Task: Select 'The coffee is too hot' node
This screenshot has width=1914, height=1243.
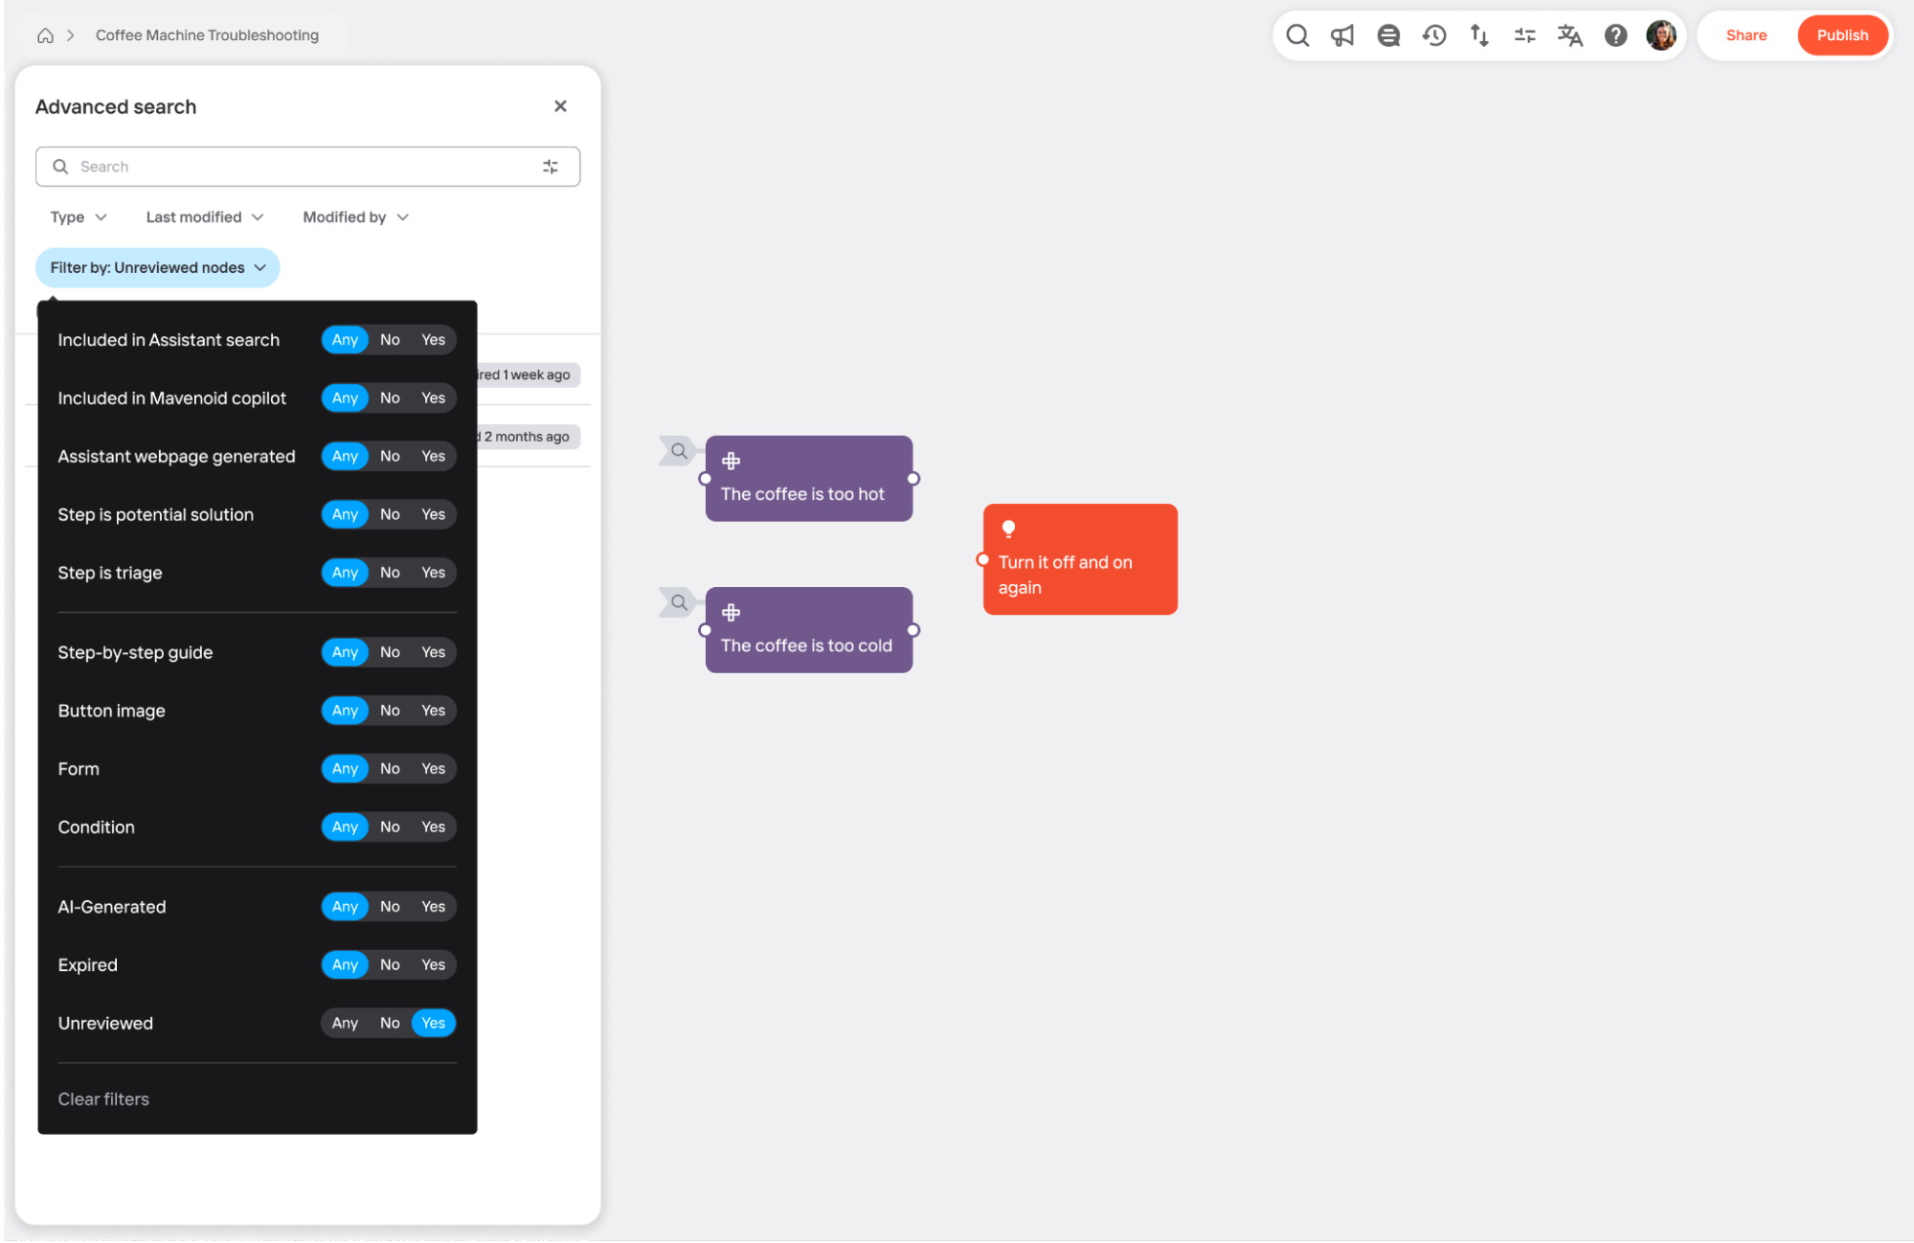Action: click(809, 479)
